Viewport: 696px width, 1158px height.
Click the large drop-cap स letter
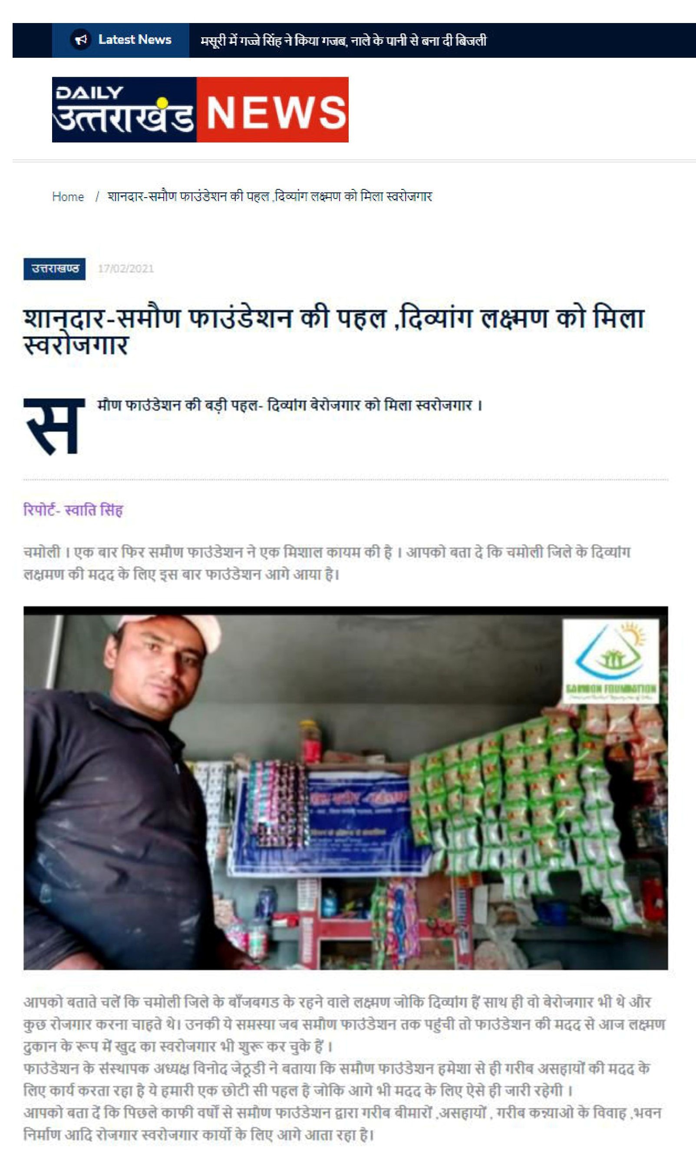54,427
